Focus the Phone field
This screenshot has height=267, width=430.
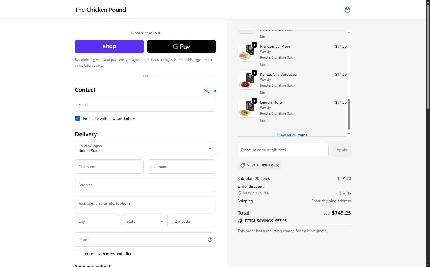pyautogui.click(x=145, y=240)
